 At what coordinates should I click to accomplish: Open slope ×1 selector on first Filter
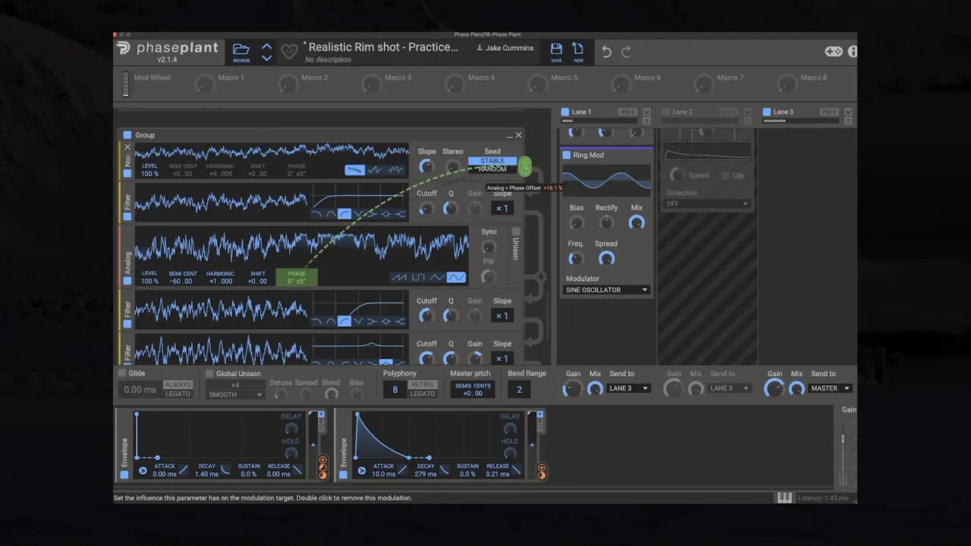pyautogui.click(x=502, y=209)
